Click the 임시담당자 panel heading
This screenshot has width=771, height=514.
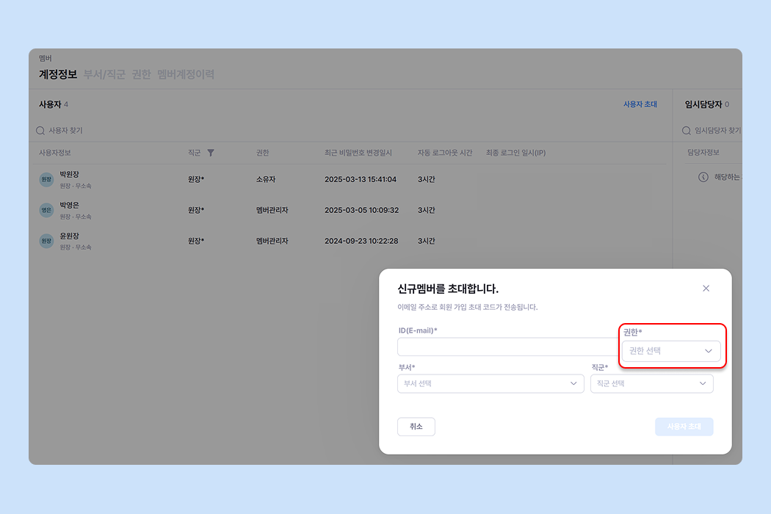click(703, 104)
